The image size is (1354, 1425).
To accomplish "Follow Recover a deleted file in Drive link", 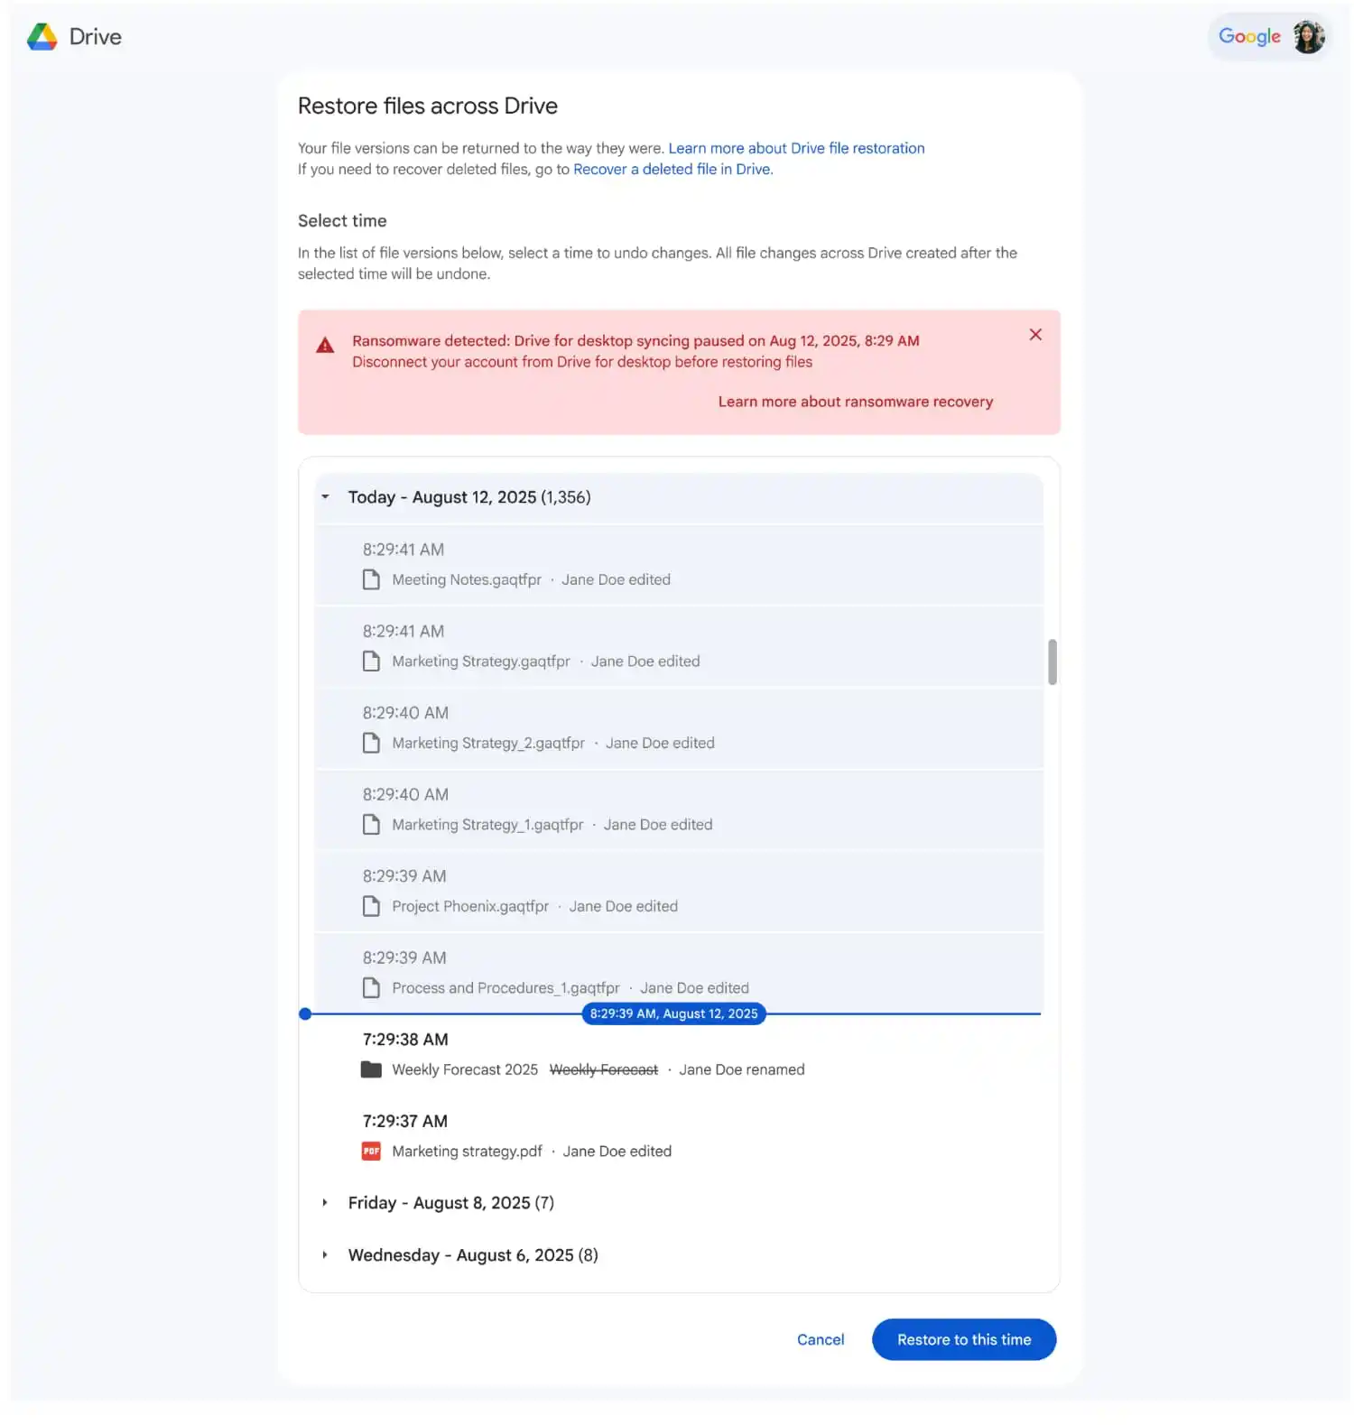I will click(x=672, y=170).
